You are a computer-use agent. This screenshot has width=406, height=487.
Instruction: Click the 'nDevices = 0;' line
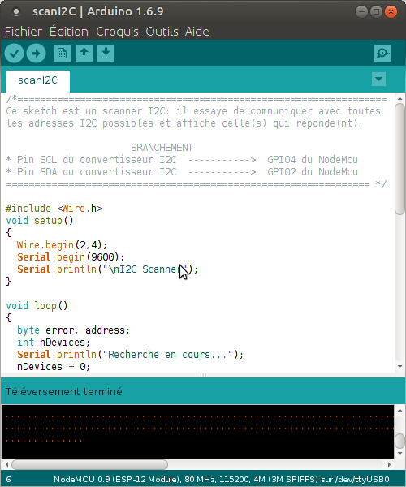[54, 367]
